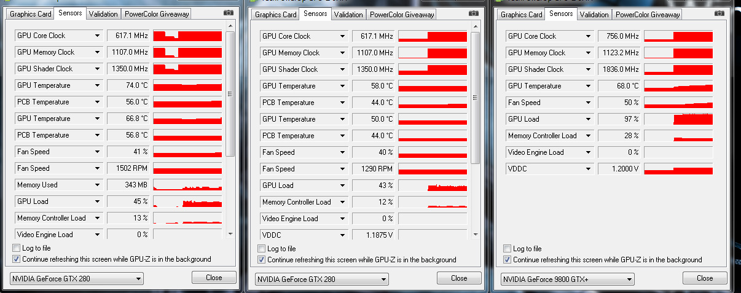Click 1290 RPM fan value in middle window

pos(374,169)
